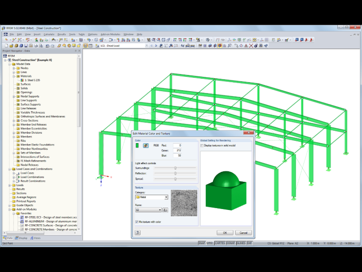Open the LC1 - Dead Load dropdown
362x272 pixels.
click(x=146, y=46)
